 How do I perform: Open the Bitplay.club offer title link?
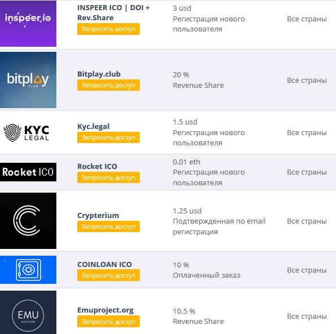99,74
